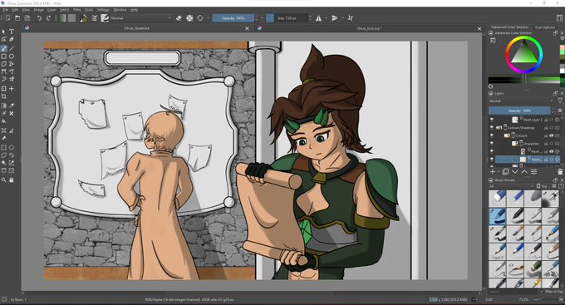Collapse the Colours/Shadings group layer

pyautogui.click(x=505, y=128)
